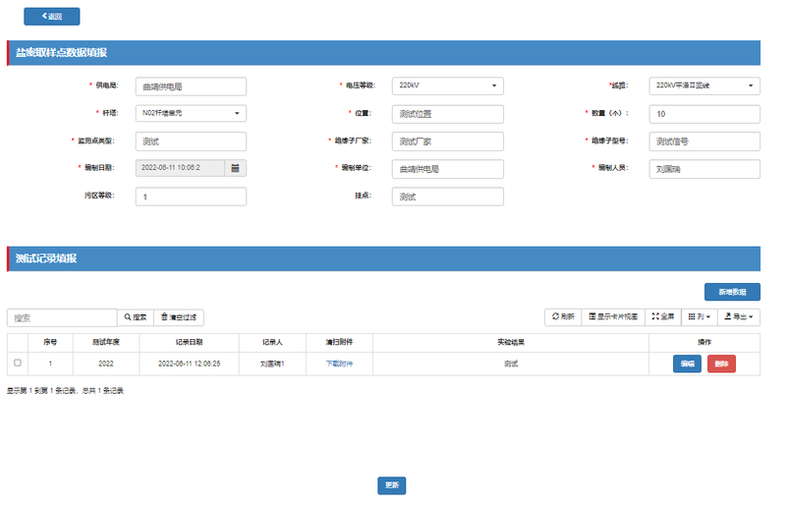Click the 编制单位 input field
This screenshot has width=786, height=506.
(448, 169)
